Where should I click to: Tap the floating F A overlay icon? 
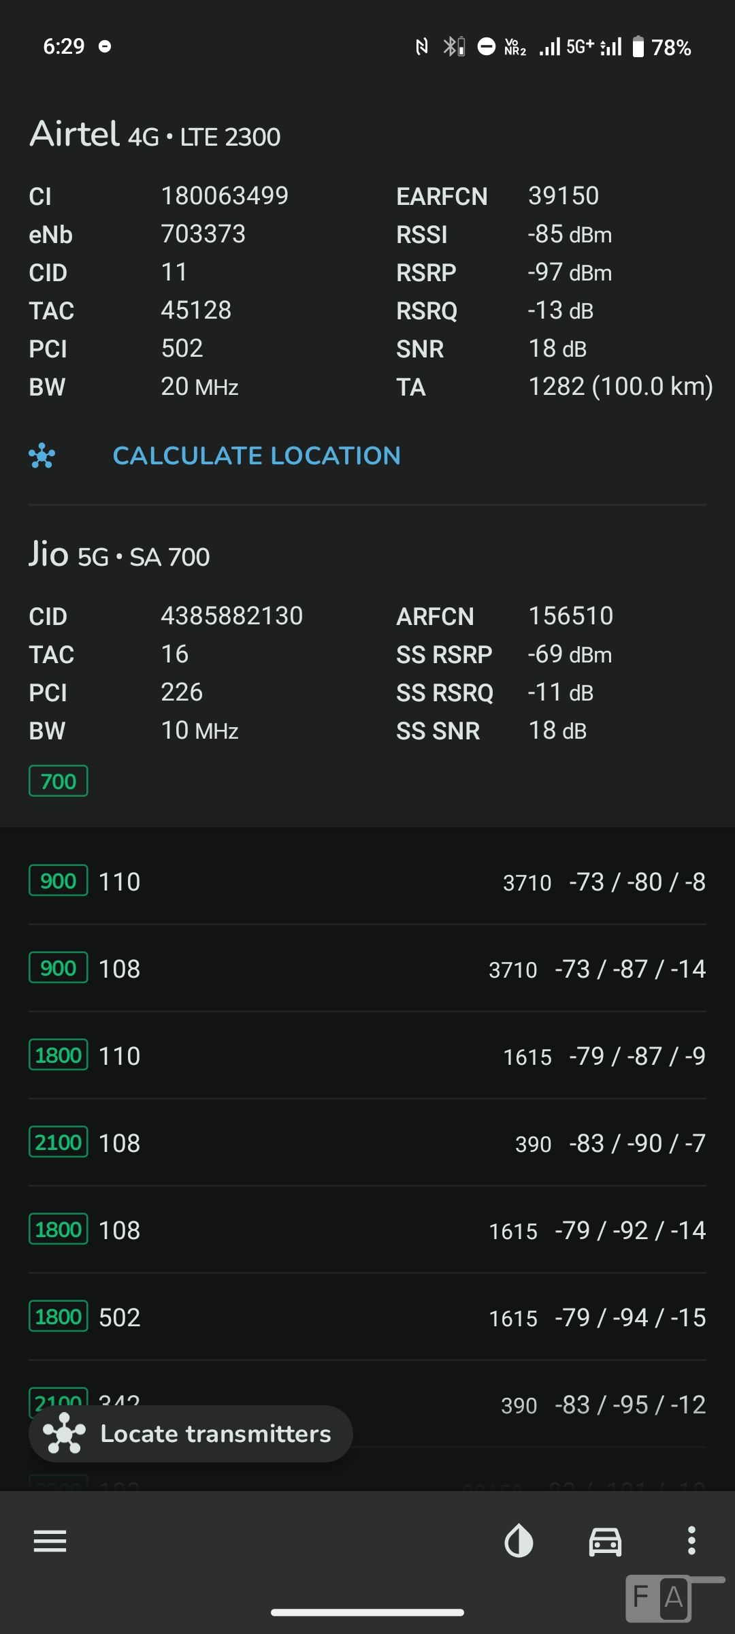(659, 1597)
